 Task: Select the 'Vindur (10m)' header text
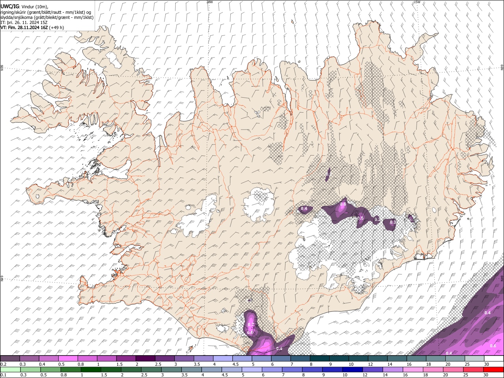click(34, 7)
